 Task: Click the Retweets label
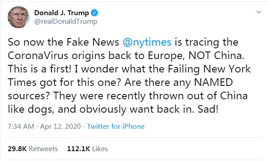point(43,149)
